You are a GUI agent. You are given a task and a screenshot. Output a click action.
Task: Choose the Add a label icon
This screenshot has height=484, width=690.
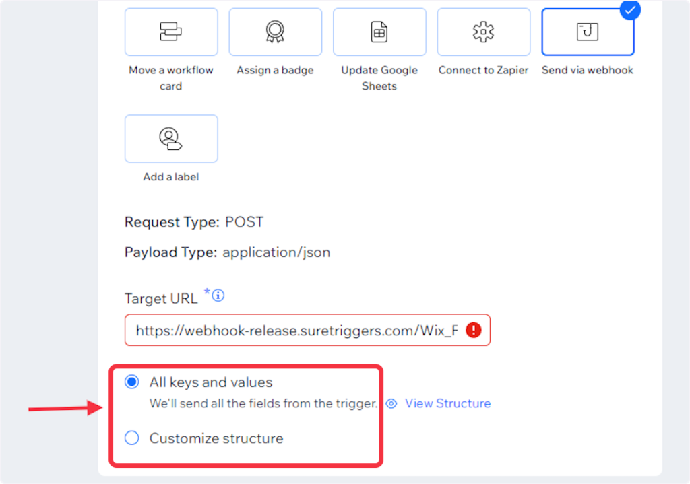tap(171, 138)
